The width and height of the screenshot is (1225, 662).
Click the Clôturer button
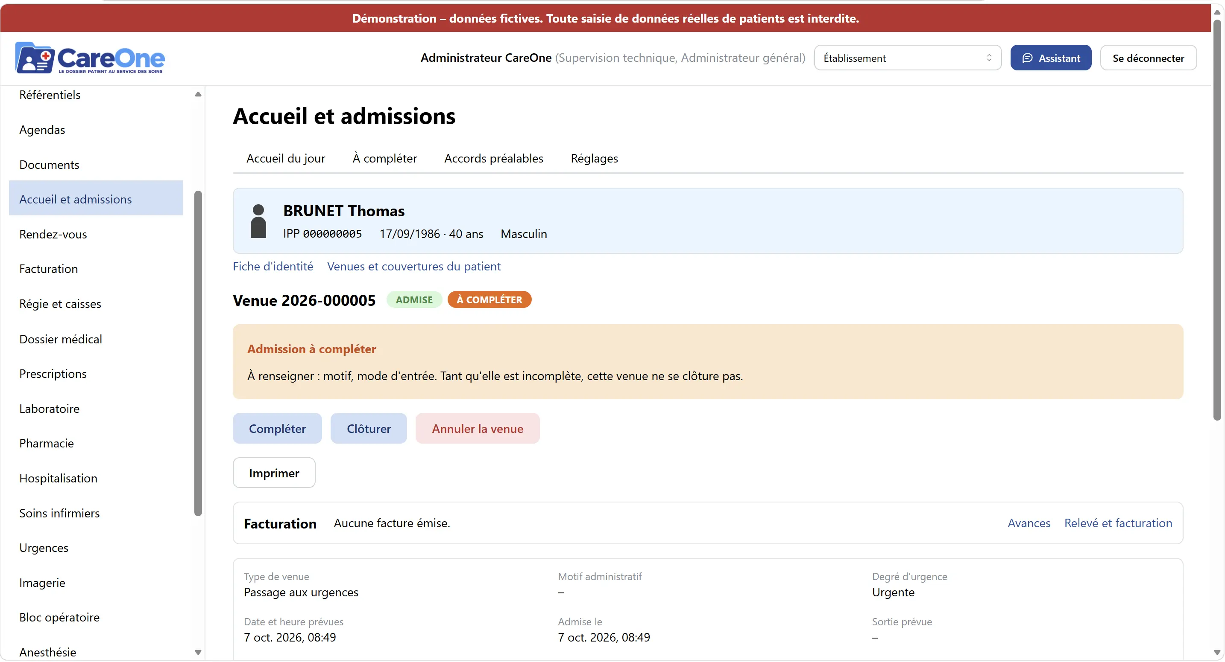click(369, 428)
